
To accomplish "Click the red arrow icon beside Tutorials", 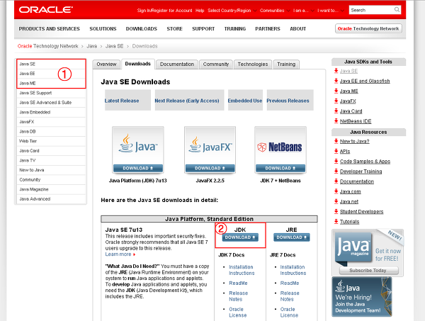I will pyautogui.click(x=336, y=222).
